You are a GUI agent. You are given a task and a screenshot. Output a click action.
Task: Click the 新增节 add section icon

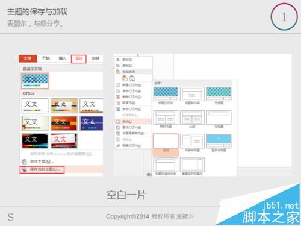pyautogui.click(x=118, y=103)
